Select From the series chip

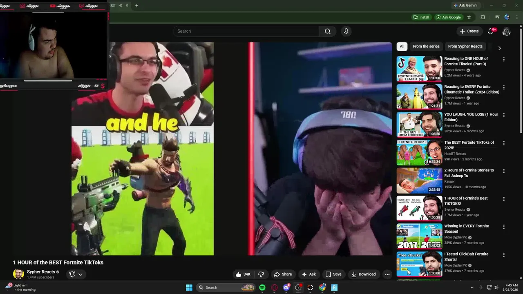(426, 47)
